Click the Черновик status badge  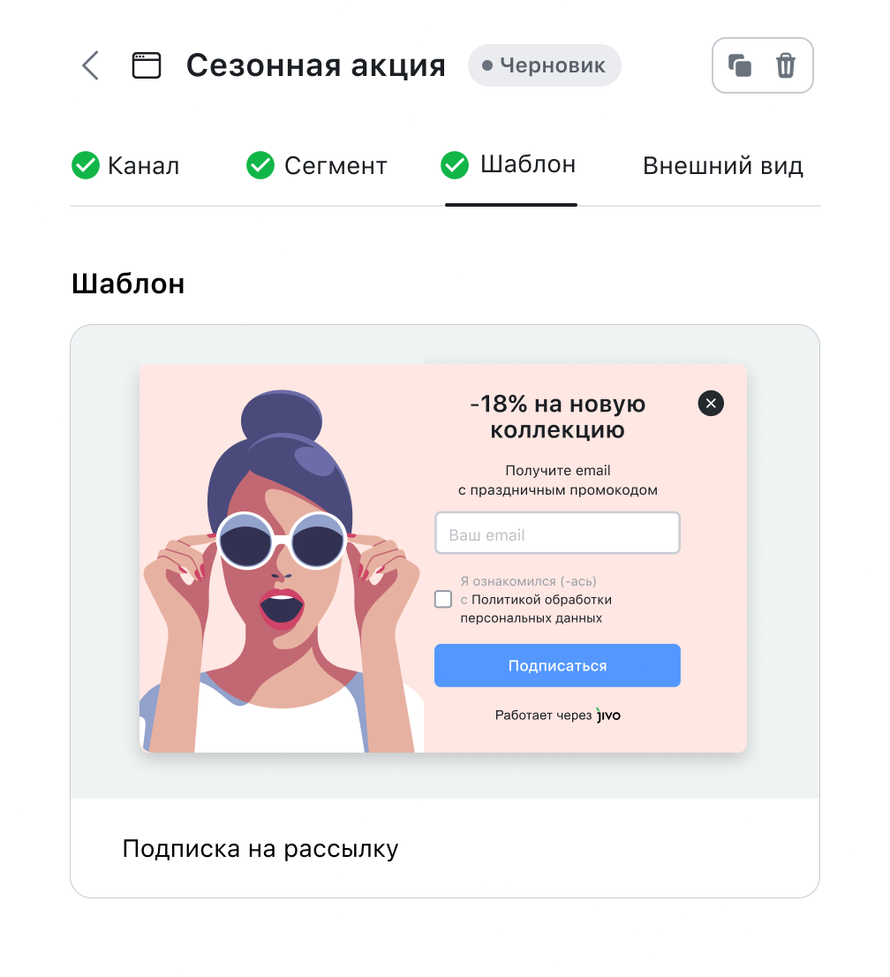tap(545, 65)
